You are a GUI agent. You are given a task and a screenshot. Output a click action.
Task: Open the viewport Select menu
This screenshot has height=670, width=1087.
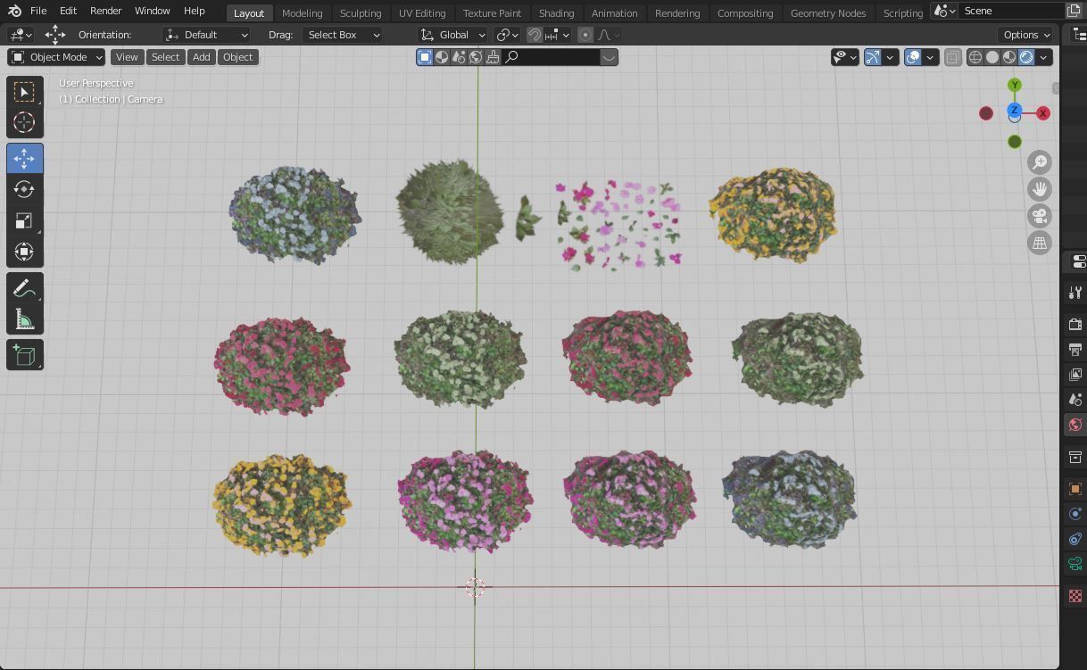pos(165,57)
